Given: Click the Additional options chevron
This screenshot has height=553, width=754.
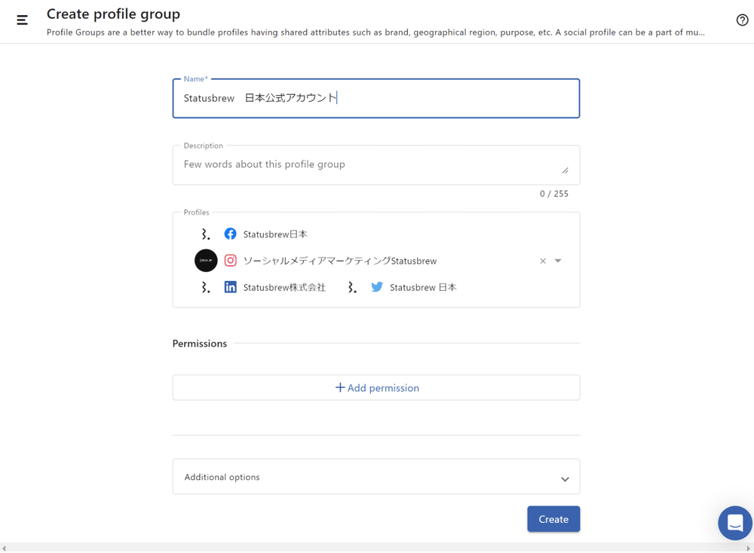Looking at the screenshot, I should 565,479.
